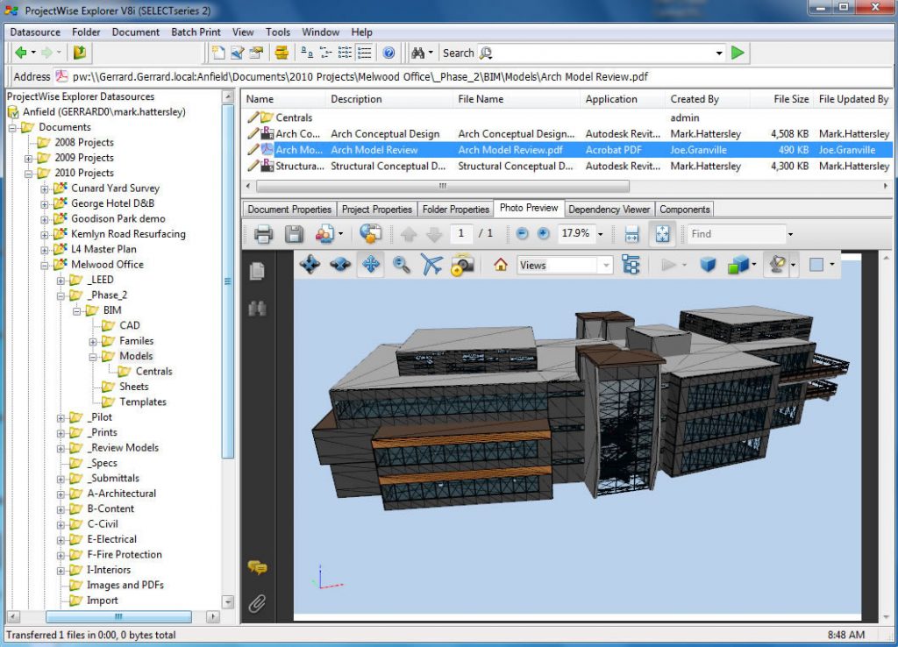Toggle orthographic projection with the cube icon
Viewport: 898px width, 647px height.
709,264
